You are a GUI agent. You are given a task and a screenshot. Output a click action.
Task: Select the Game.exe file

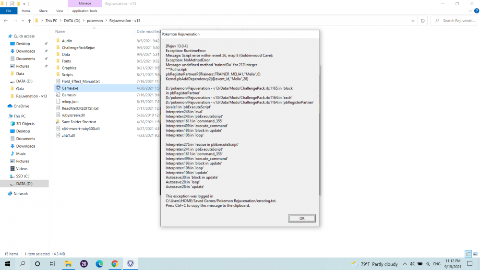70,88
